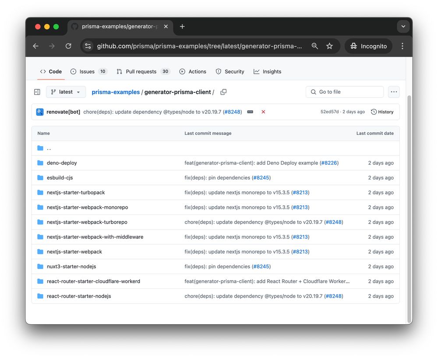This screenshot has height=358, width=438.
Task: Click folder icon of react-router-starter-nodejs row
Action: (x=40, y=296)
